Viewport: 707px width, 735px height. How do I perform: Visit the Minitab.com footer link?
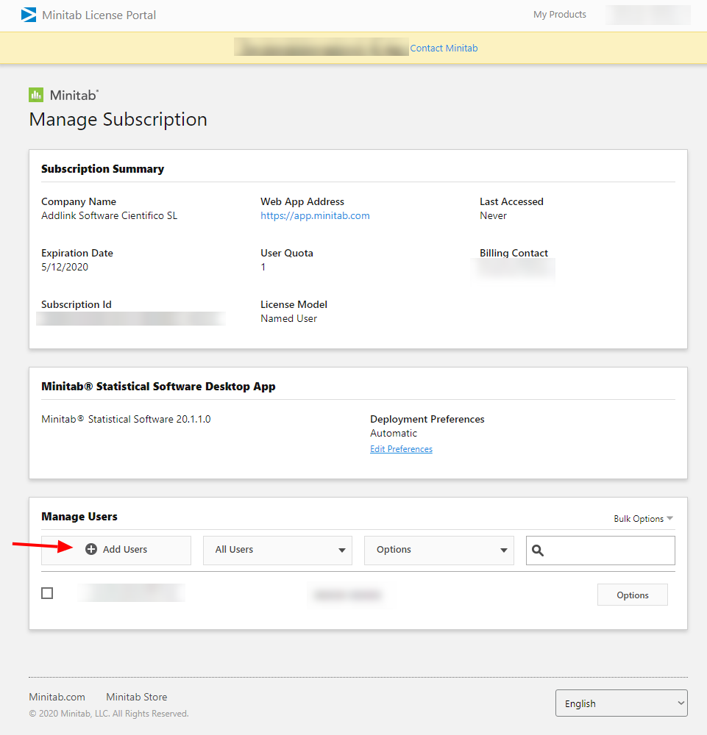[57, 697]
